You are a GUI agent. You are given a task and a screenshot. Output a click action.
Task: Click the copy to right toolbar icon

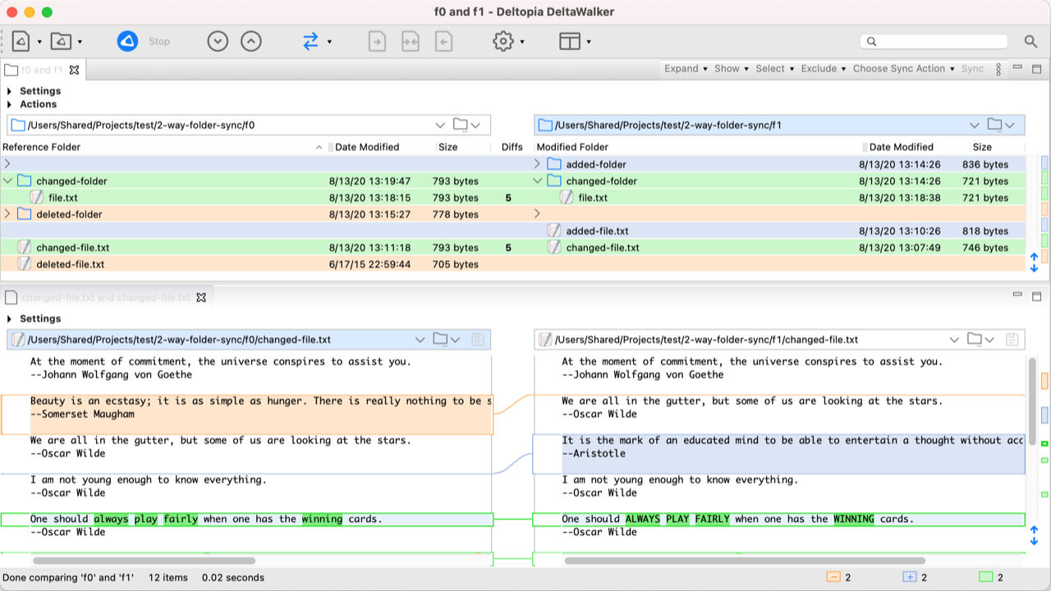coord(377,41)
